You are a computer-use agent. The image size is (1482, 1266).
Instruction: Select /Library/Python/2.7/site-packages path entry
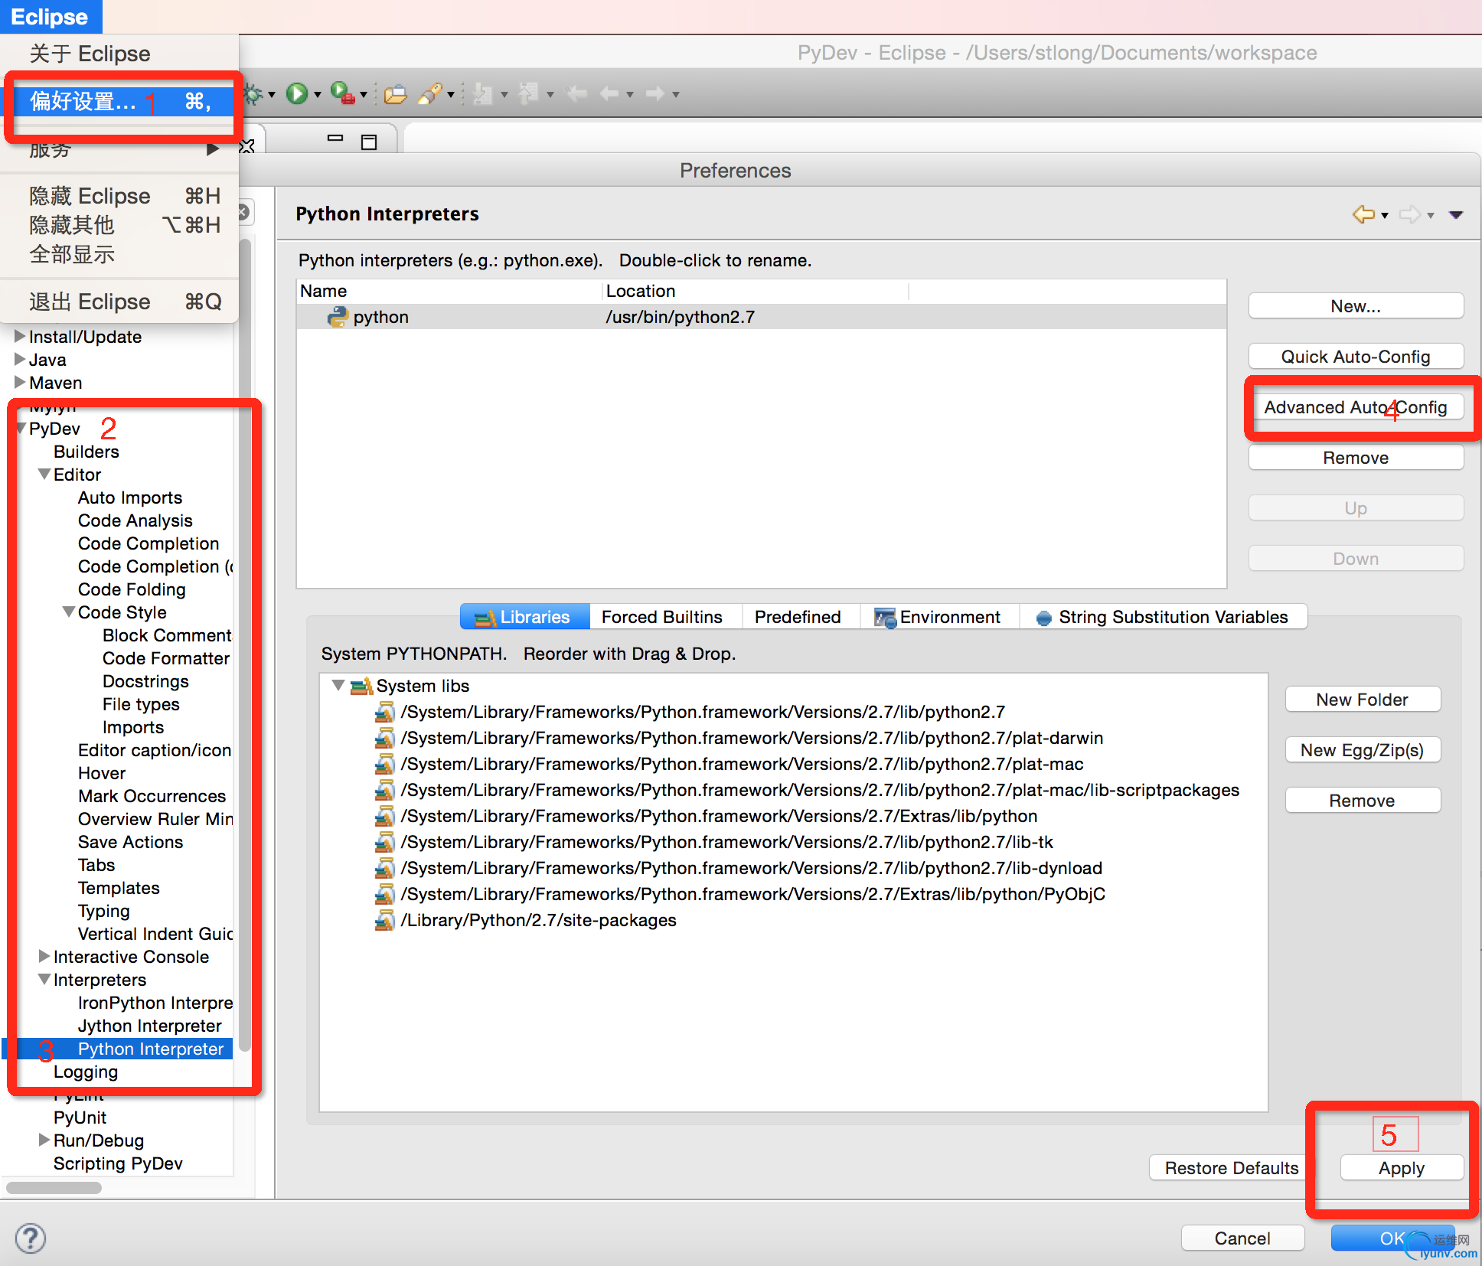(539, 920)
